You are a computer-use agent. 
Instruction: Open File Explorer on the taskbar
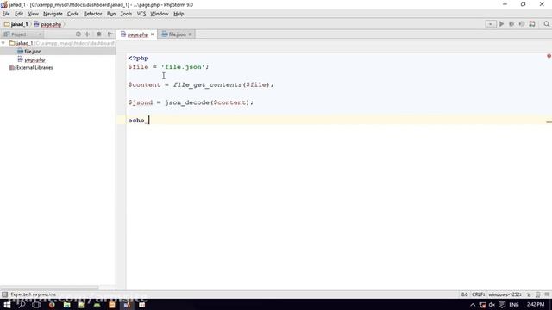66,304
